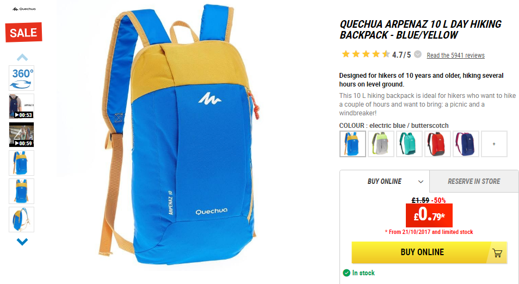Select the Buy Online tab
The height and width of the screenshot is (284, 519).
[x=385, y=181]
